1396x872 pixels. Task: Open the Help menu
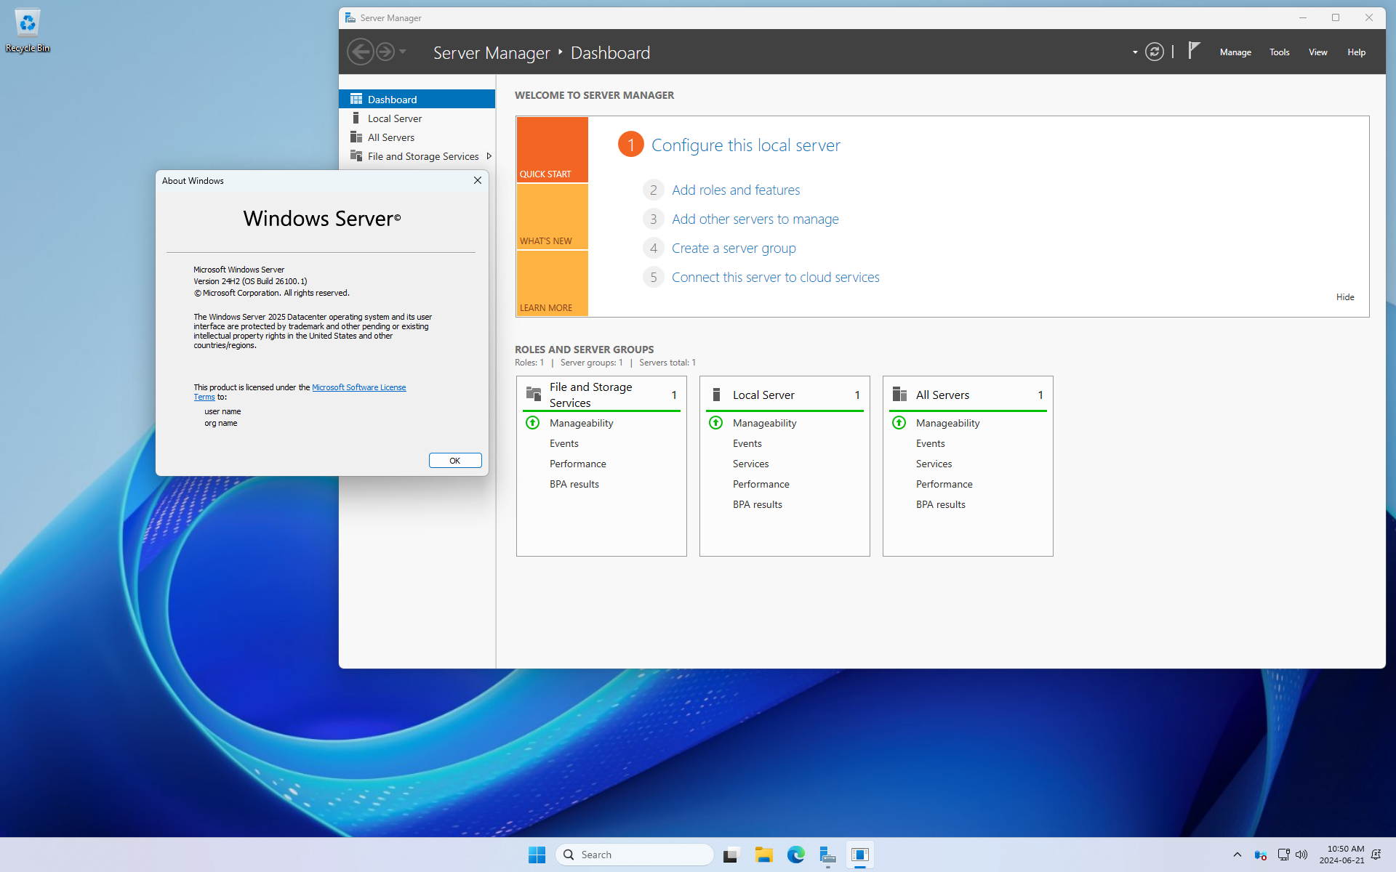(x=1356, y=52)
